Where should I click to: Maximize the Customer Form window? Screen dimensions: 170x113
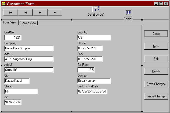click(161, 4)
